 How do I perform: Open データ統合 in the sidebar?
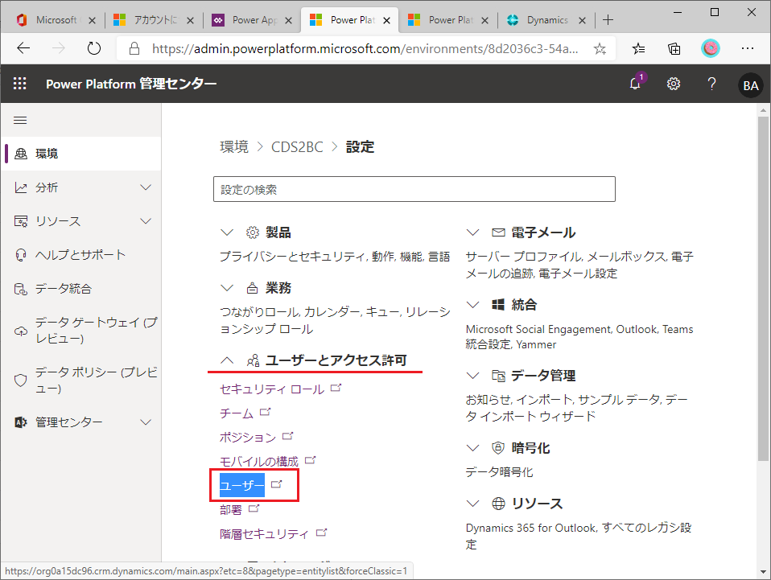[x=81, y=289]
